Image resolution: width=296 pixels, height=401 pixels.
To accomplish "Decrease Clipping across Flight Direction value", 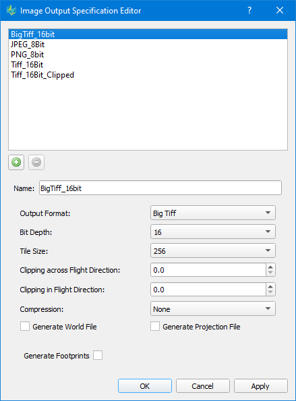I will tap(270, 273).
